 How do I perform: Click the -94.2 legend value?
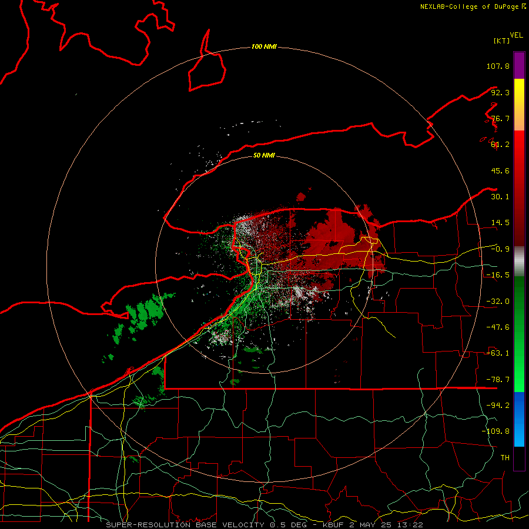[498, 406]
